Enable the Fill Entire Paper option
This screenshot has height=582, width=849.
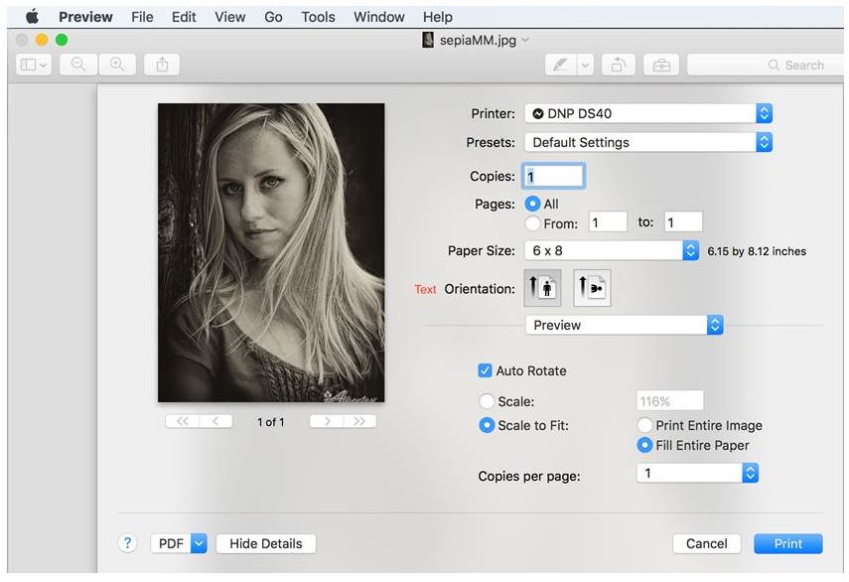pos(644,445)
